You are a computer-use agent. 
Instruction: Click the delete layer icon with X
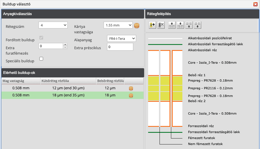pos(161,25)
